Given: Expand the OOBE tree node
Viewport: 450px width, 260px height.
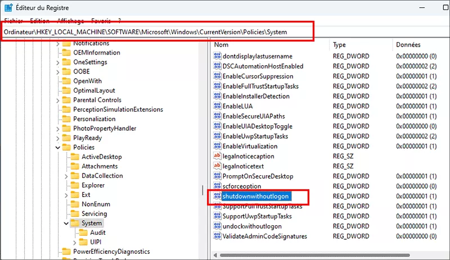Looking at the screenshot, I should pos(57,71).
